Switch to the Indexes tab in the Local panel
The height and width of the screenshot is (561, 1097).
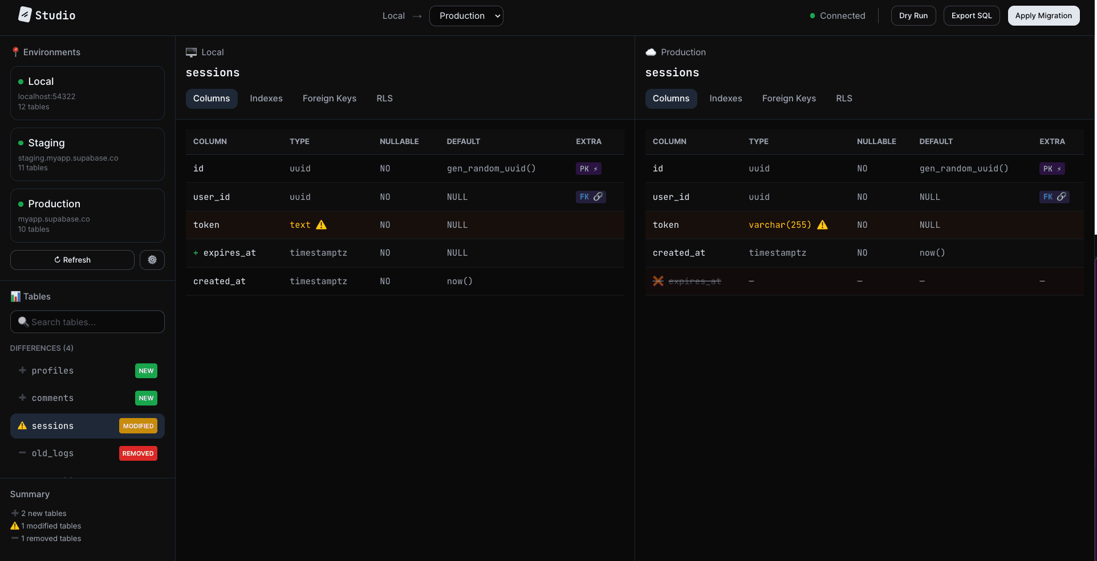266,98
